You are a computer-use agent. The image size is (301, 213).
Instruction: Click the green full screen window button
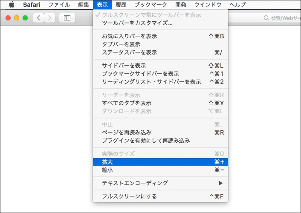(x=25, y=18)
